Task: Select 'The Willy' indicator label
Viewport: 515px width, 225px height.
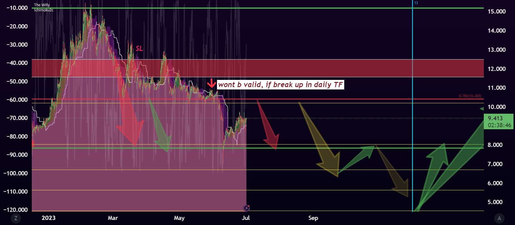Action: pos(42,5)
